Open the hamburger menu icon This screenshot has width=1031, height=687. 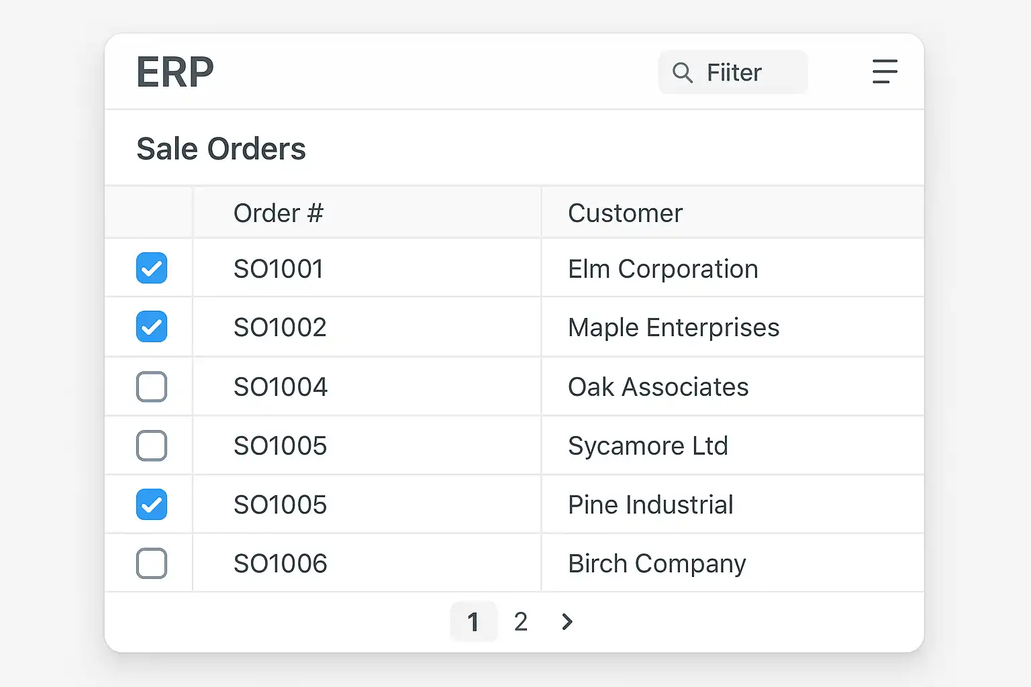coord(885,72)
